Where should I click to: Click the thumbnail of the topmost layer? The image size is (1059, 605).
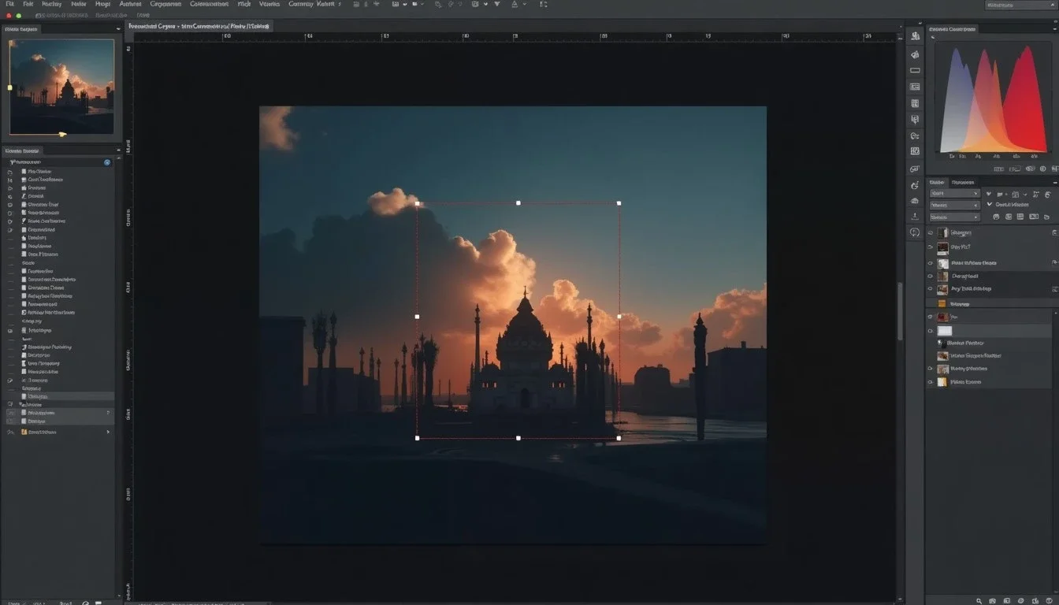click(x=943, y=232)
